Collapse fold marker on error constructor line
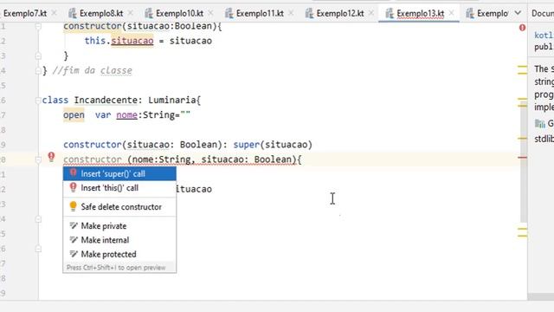 (x=38, y=159)
